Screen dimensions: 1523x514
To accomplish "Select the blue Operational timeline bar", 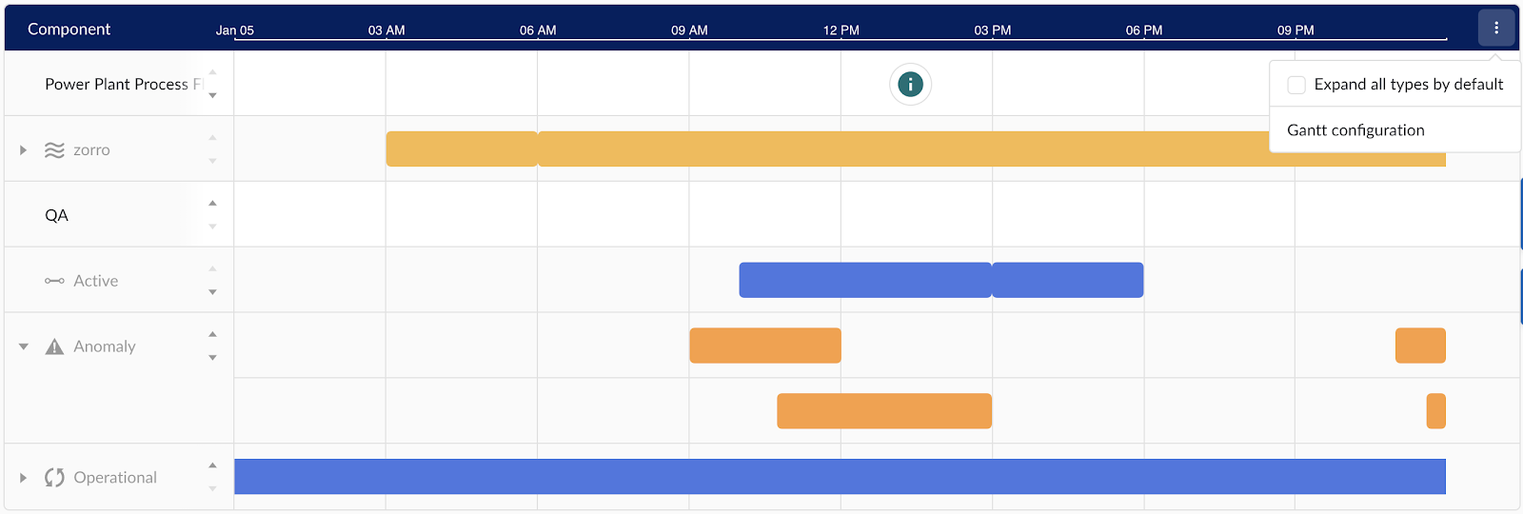I will click(x=840, y=477).
